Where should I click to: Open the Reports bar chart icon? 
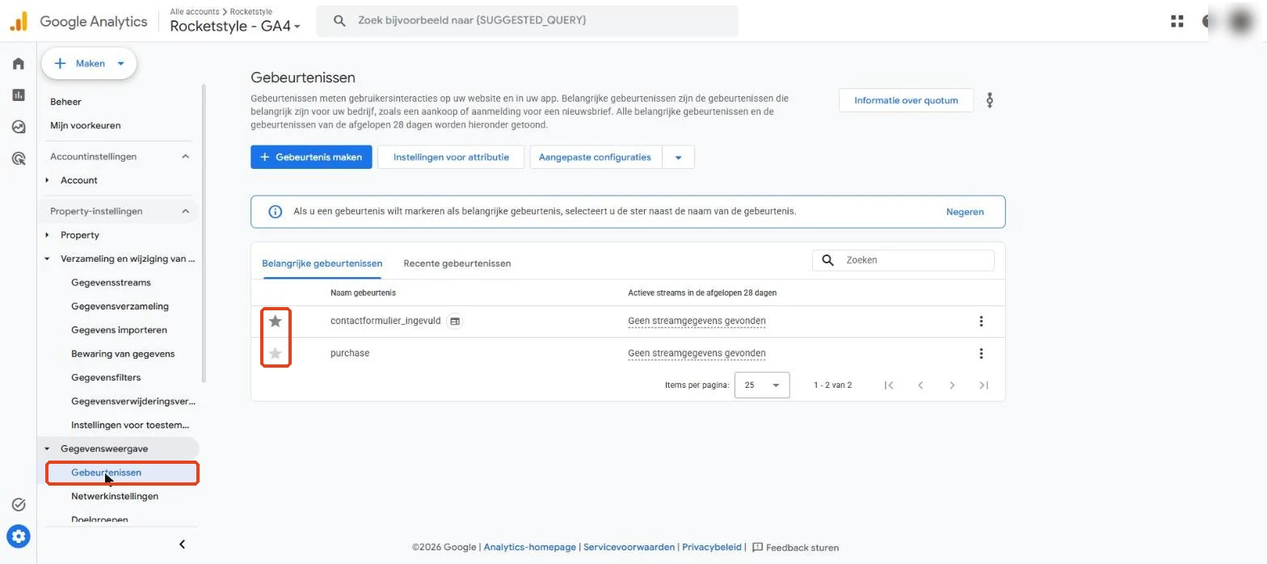19,95
